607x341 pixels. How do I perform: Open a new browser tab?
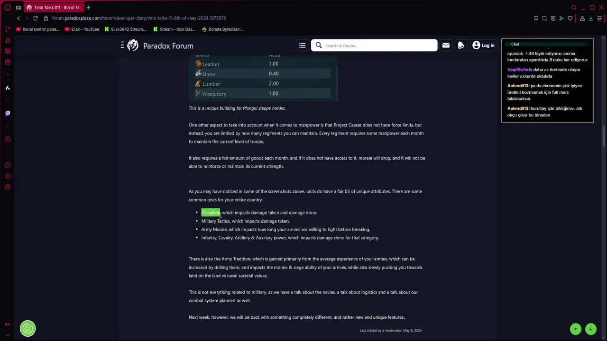(x=88, y=8)
